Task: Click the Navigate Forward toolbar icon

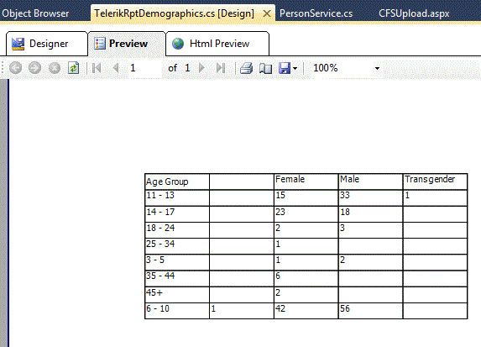Action: pos(34,68)
